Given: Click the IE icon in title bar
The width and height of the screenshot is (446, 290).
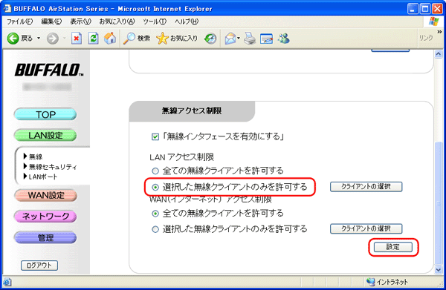Looking at the screenshot, I should point(7,8).
